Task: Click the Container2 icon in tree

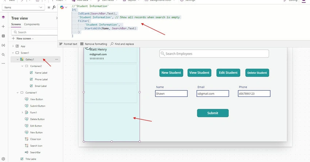Action: click(27, 66)
